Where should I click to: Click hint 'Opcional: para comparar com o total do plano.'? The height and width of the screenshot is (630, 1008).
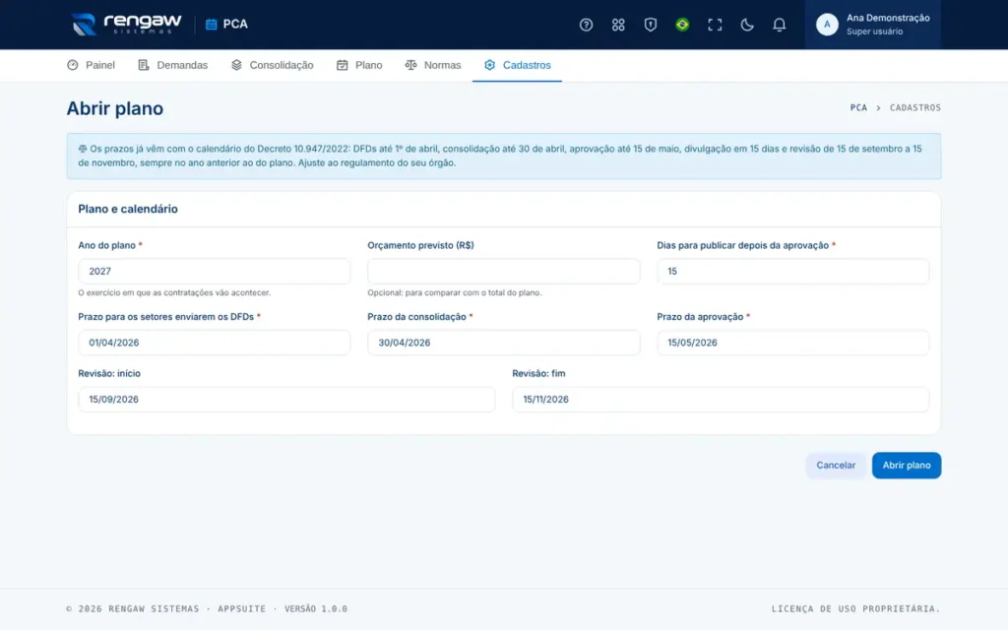[x=455, y=292]
